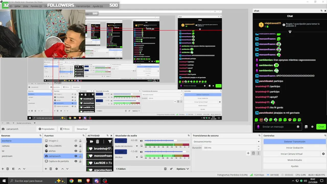
Task: Move the selected scene up
Action: tap(19, 169)
